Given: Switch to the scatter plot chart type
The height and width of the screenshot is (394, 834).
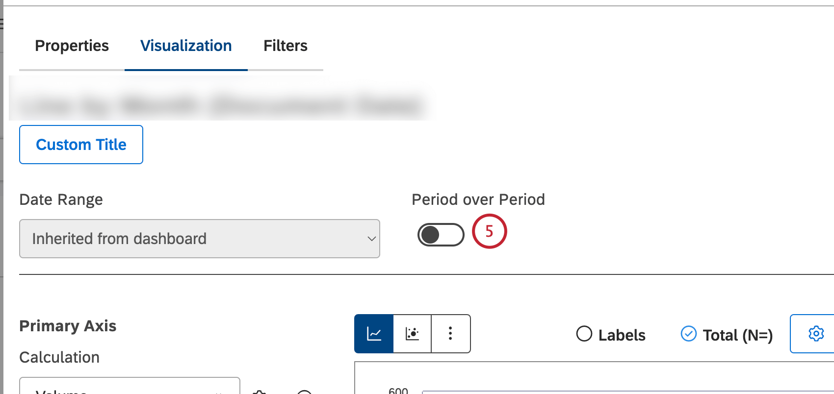Looking at the screenshot, I should pos(412,333).
